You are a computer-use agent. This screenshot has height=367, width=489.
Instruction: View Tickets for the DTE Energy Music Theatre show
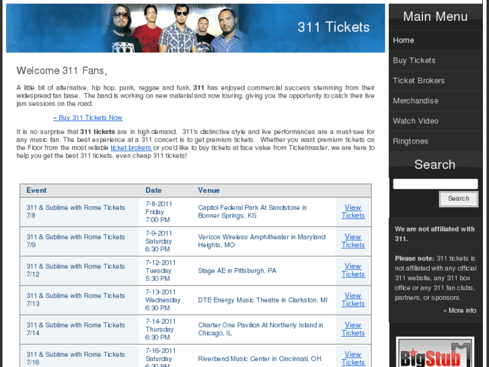tap(353, 300)
